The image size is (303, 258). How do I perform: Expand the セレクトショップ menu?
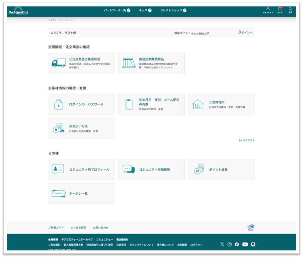click(173, 10)
